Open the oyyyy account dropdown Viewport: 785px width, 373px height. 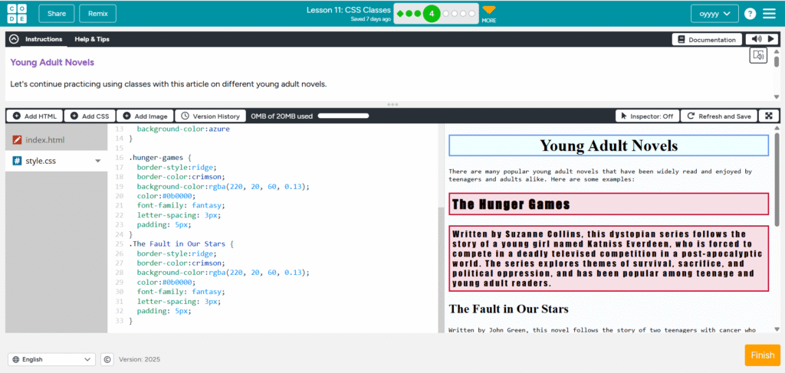714,14
